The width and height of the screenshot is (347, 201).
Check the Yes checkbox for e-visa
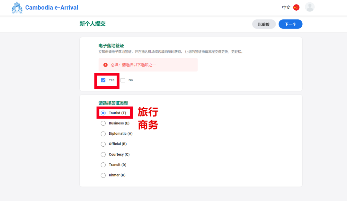point(103,80)
